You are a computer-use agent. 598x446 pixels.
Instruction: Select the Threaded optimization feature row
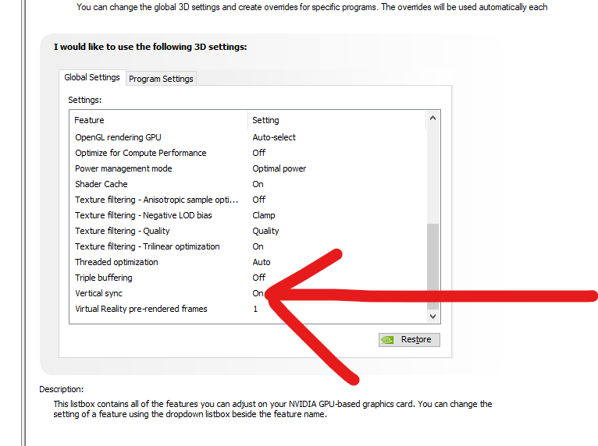pyautogui.click(x=250, y=262)
